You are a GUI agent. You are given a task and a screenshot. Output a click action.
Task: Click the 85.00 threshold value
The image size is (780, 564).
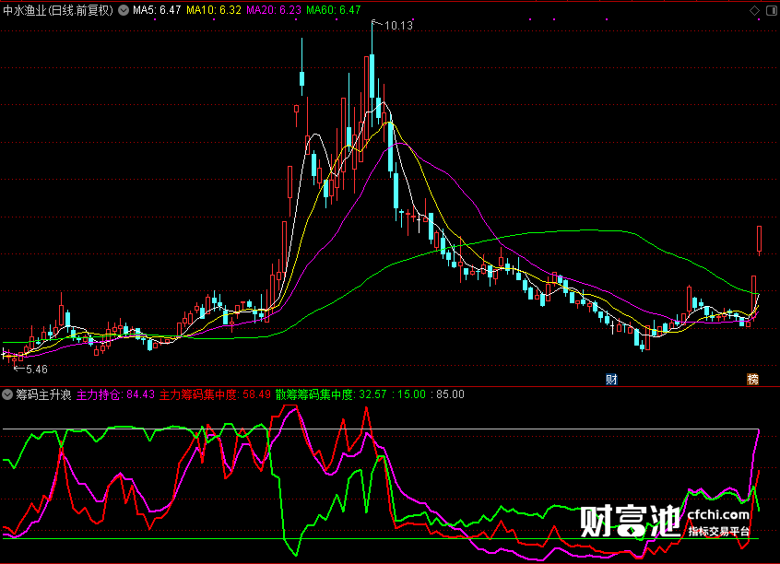click(x=450, y=394)
